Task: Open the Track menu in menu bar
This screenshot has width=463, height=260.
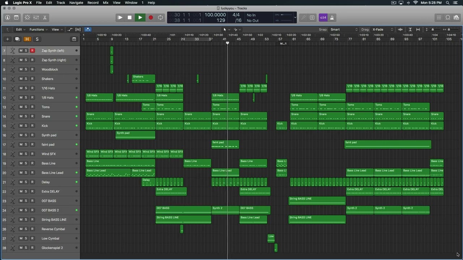Action: point(61,3)
